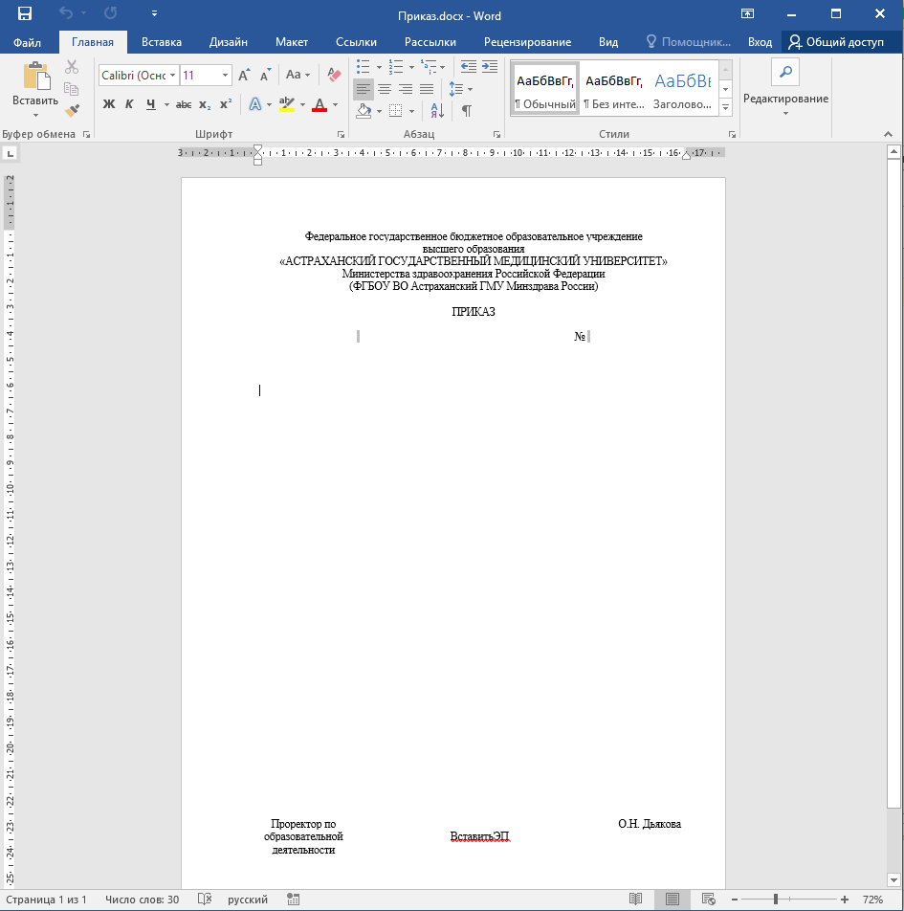Click the Clear Formatting eraser icon
904x911 pixels.
(334, 75)
